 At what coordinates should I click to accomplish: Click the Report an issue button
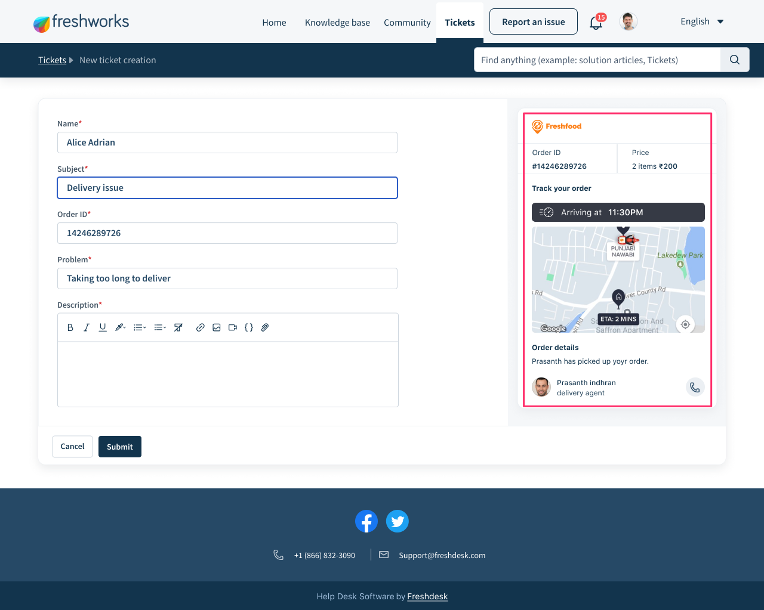(x=534, y=21)
